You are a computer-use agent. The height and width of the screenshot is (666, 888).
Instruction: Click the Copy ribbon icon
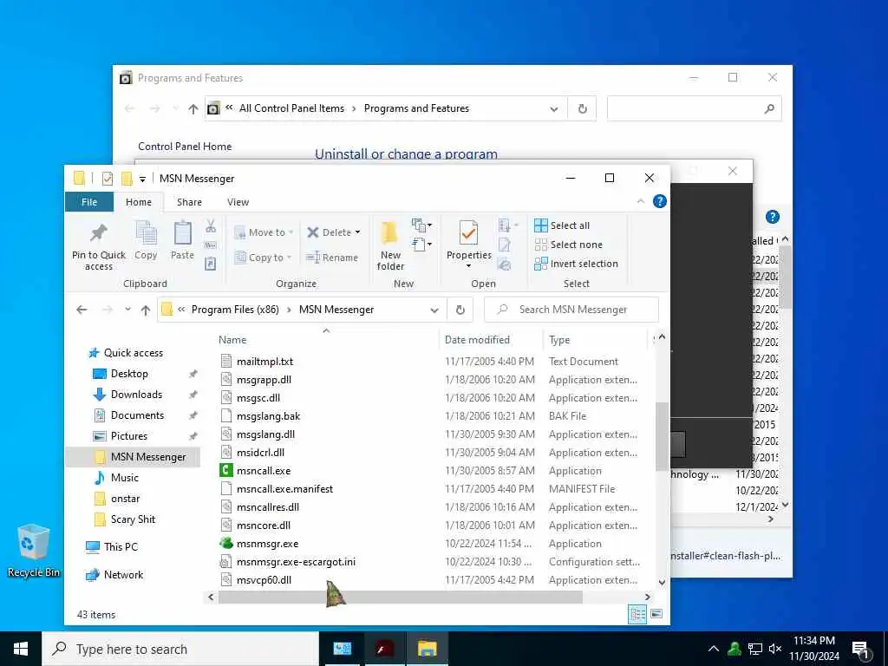pos(146,232)
